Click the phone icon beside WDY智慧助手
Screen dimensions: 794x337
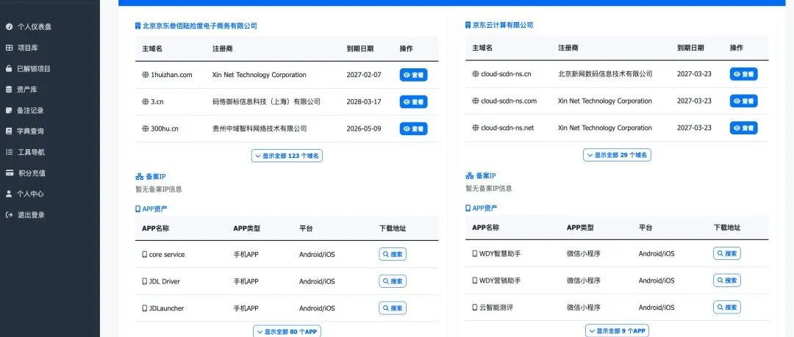tap(474, 253)
